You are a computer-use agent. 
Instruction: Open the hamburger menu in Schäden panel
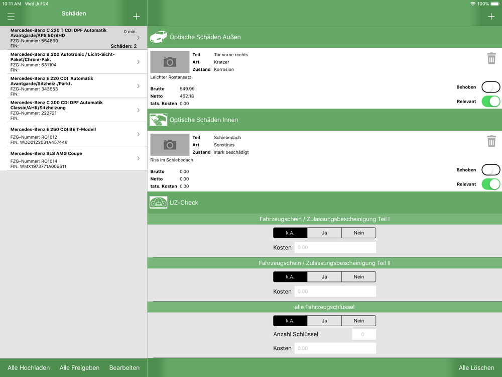(x=11, y=17)
